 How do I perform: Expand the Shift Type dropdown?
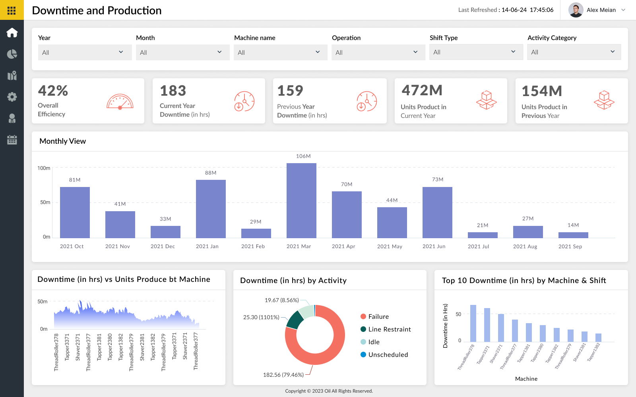point(476,52)
